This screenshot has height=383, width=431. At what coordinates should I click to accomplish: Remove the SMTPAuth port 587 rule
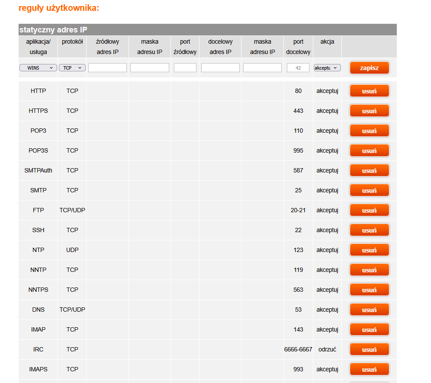click(369, 171)
